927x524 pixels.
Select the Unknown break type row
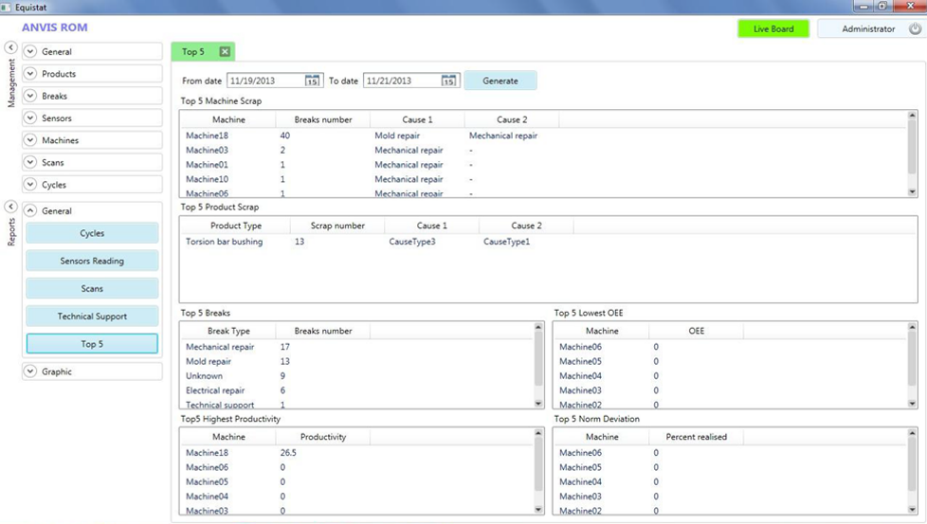[357, 376]
